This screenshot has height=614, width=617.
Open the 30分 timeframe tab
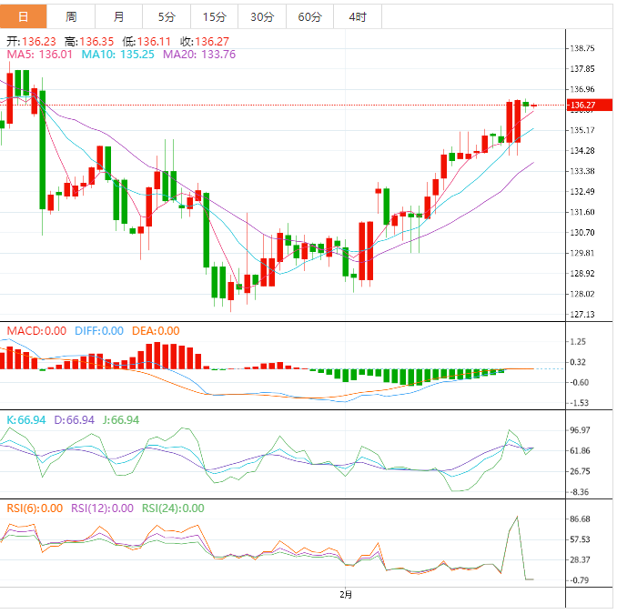[x=262, y=16]
